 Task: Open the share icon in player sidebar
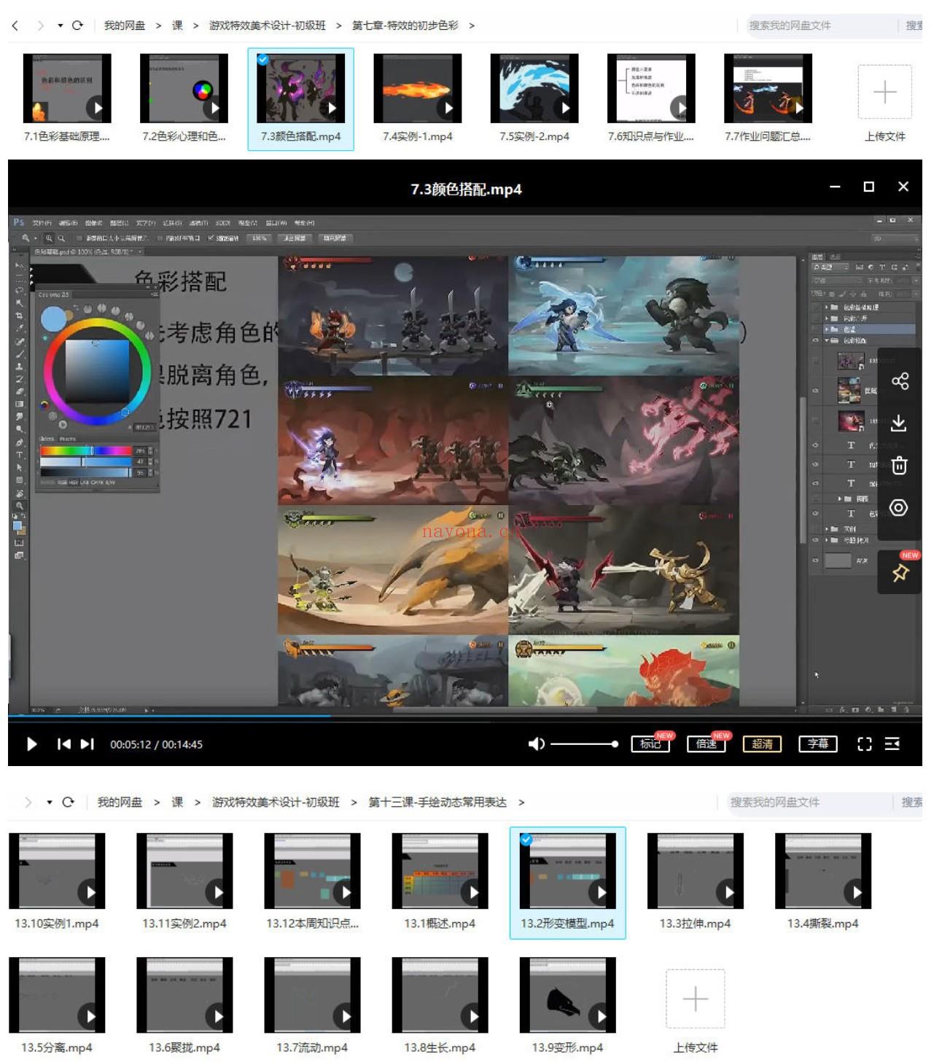pos(899,381)
